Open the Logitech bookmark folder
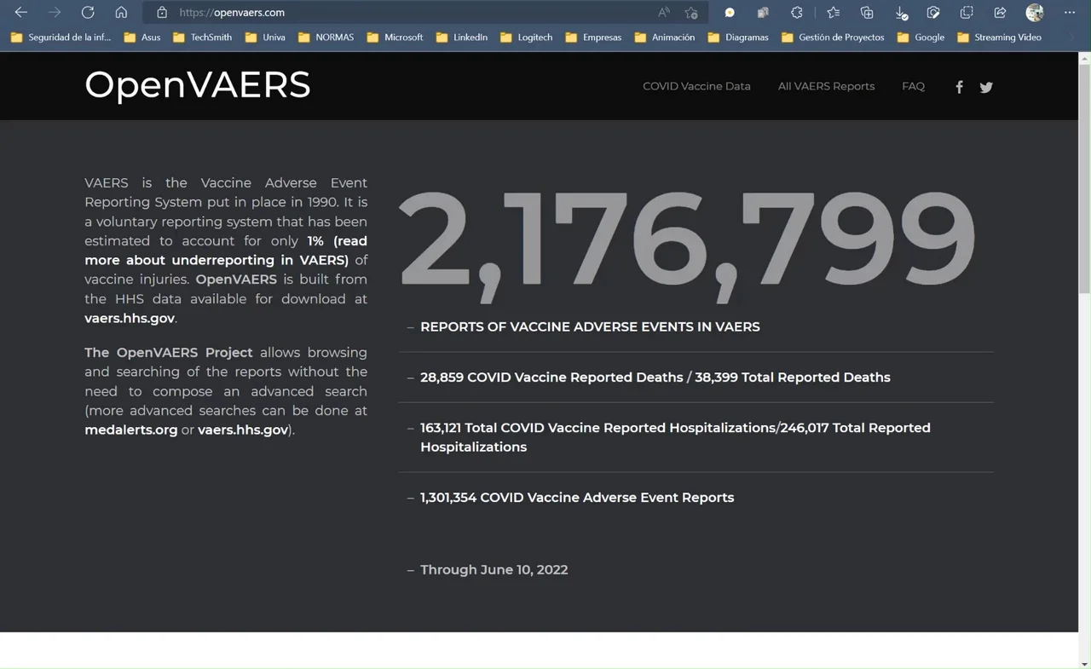The height and width of the screenshot is (669, 1091). (x=527, y=37)
